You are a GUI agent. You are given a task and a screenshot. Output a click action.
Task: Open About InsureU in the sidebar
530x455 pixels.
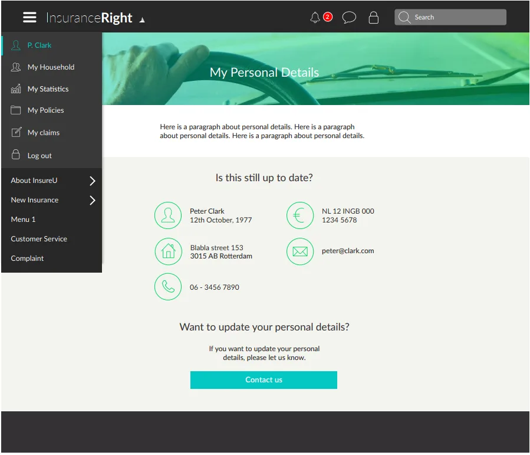[34, 181]
